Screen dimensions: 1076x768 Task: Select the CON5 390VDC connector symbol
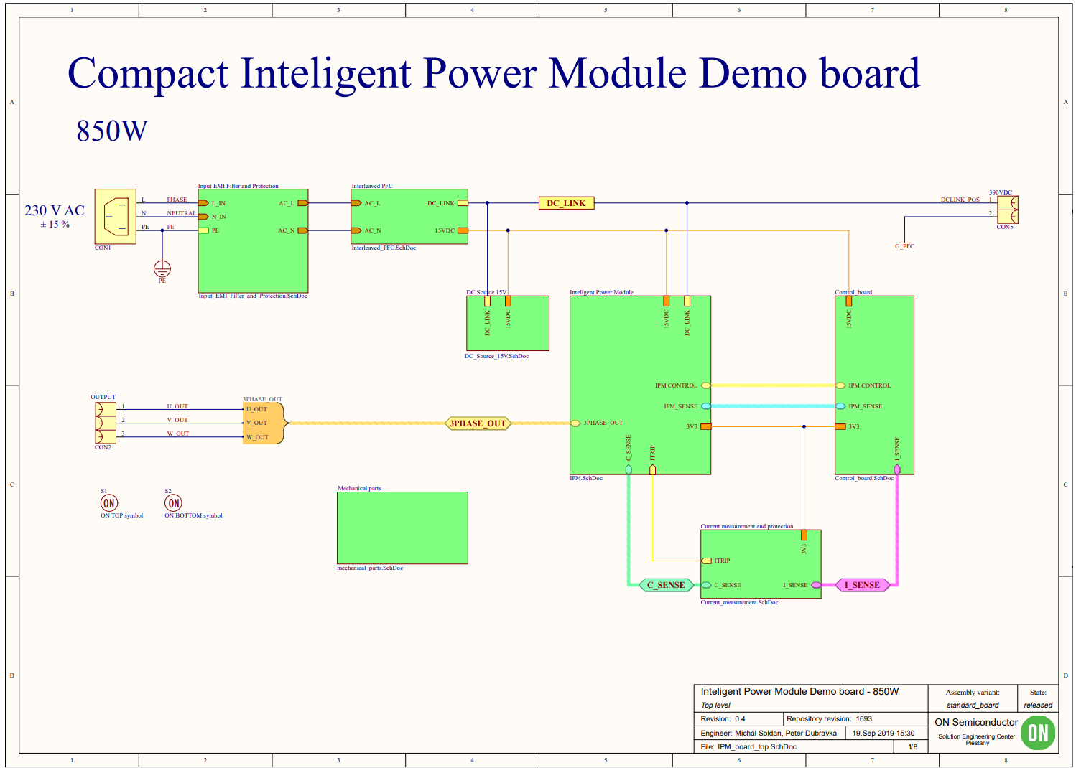click(x=1008, y=210)
